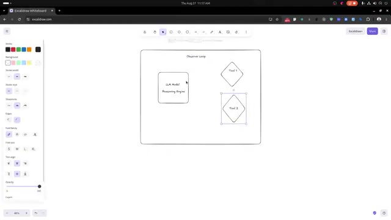Zoom in with the plus button

(26, 213)
